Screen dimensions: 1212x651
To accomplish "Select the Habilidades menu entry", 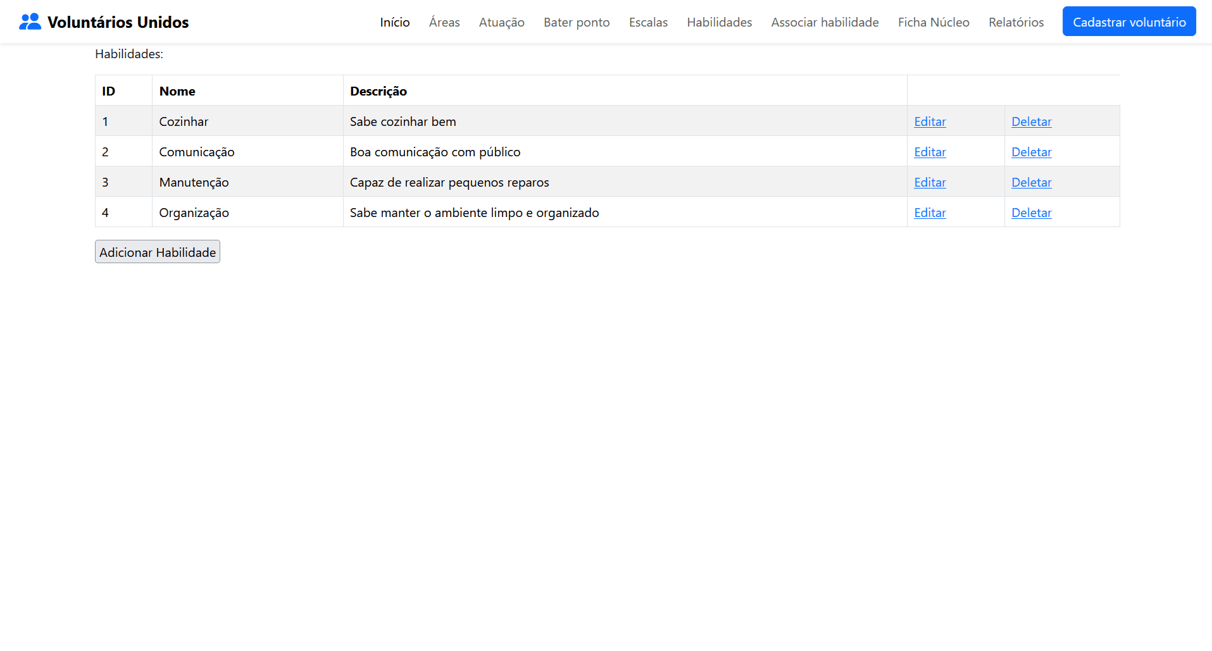I will pyautogui.click(x=719, y=22).
